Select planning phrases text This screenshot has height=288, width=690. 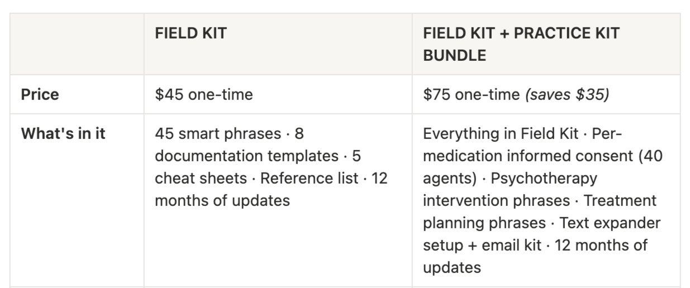point(484,223)
